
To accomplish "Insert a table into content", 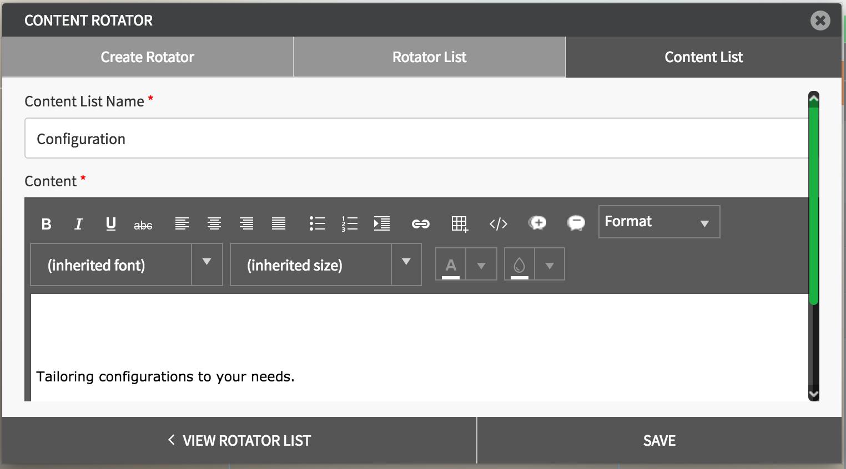I will [460, 224].
